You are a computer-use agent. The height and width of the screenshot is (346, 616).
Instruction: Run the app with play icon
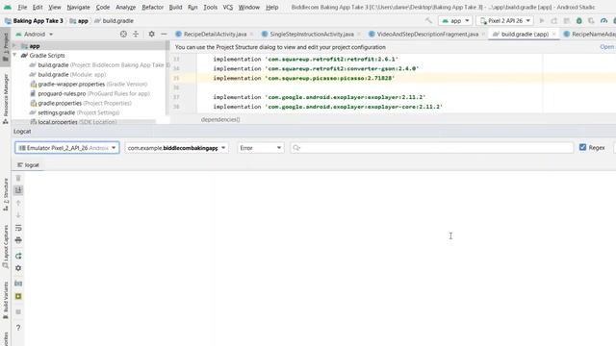(542, 21)
